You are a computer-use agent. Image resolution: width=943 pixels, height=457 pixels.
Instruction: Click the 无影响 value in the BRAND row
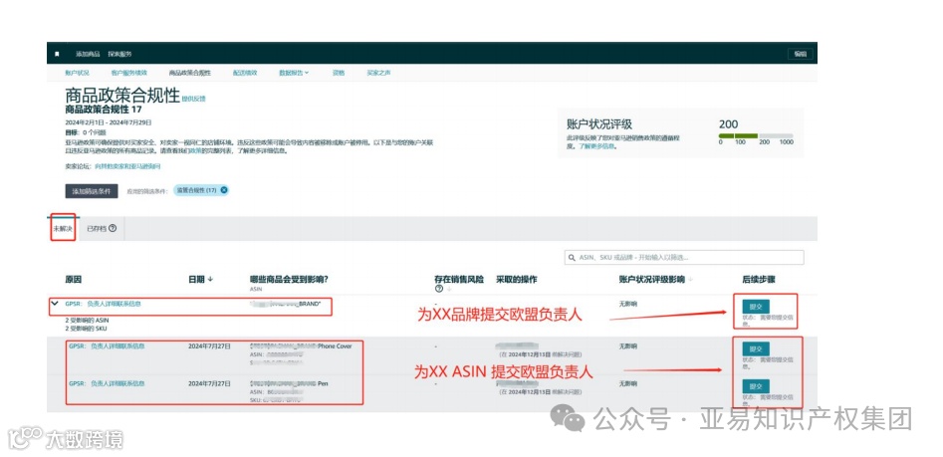[x=628, y=304]
